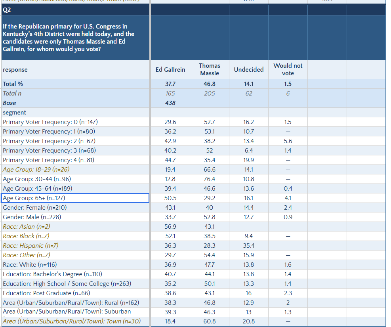391x327 pixels.
Task: Select Undecided value 19.9 for Frequency 4
Action: [x=249, y=160]
